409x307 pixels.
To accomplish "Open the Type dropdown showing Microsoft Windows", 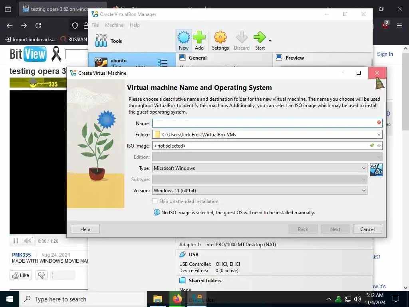I will pos(260,168).
